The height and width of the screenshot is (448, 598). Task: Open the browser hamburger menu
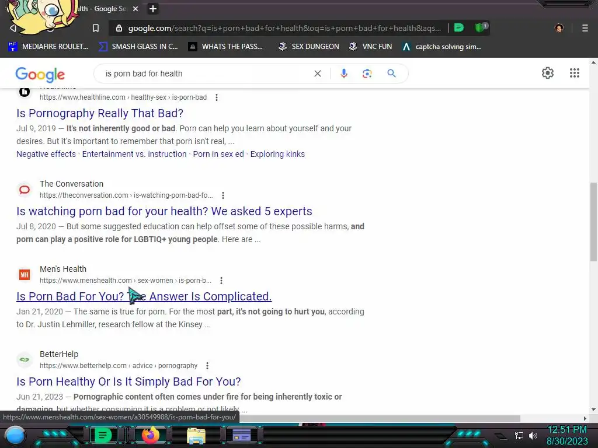(x=585, y=28)
